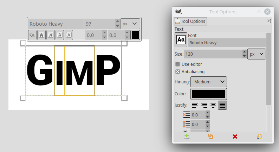Open on-canvas size unit px dropdown
The height and width of the screenshot is (152, 279).
click(x=130, y=24)
